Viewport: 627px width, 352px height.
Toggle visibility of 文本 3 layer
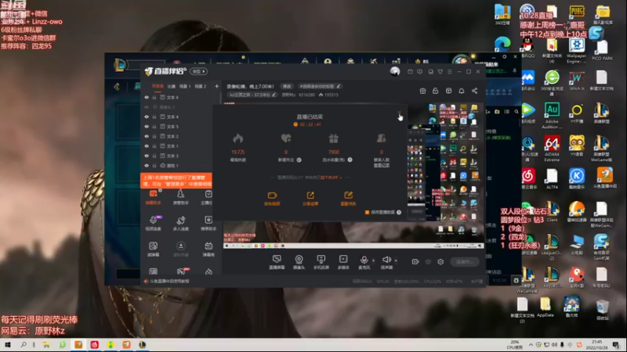click(x=147, y=156)
